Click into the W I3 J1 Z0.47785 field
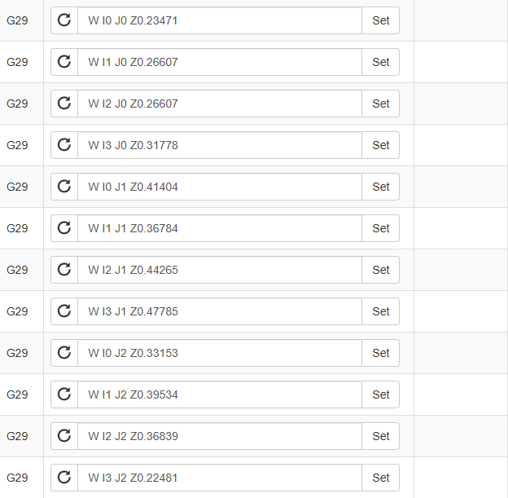Screen dimensions: 508x498 point(220,311)
